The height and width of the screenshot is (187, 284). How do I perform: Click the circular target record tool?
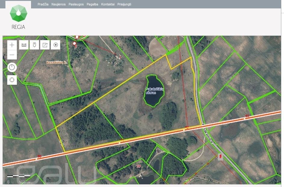tap(56, 45)
